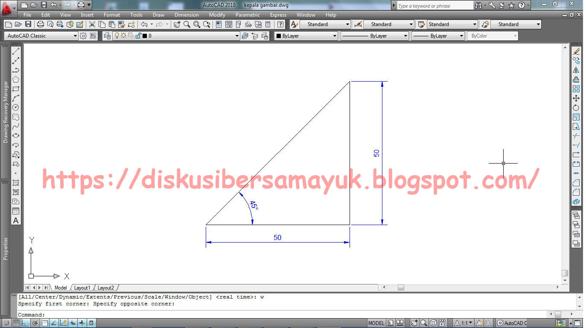
Task: Select the Line tool in the Draw toolbar
Action: [16, 51]
